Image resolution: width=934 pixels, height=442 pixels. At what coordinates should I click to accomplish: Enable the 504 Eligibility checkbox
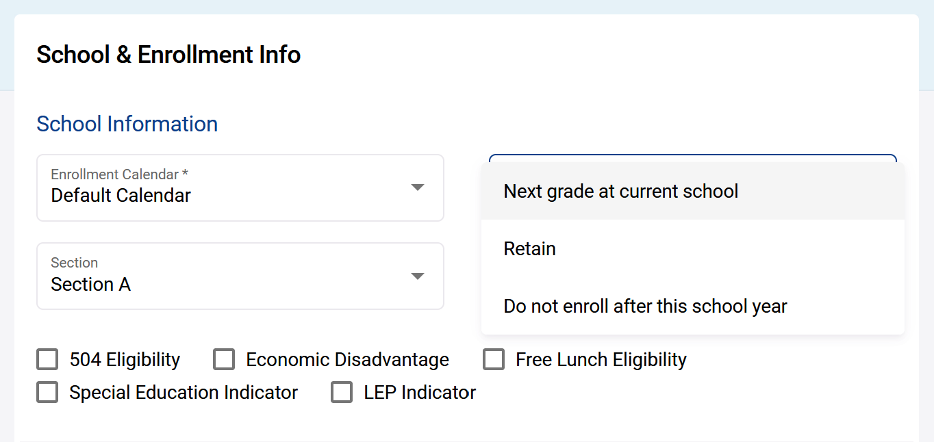(x=47, y=359)
